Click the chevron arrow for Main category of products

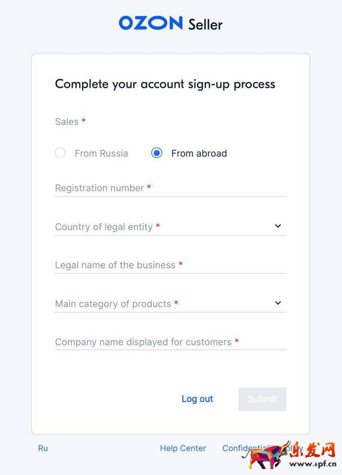click(x=278, y=303)
